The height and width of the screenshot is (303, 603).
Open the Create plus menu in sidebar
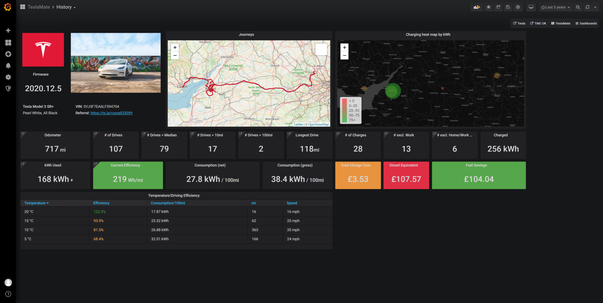(8, 31)
